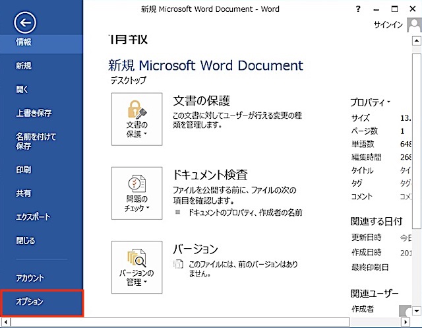
Task: Open the Check for Issues (問題のチェック) button
Action: [136, 193]
